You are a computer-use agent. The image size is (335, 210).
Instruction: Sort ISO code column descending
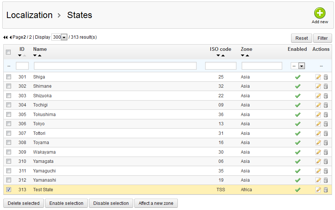218,56
